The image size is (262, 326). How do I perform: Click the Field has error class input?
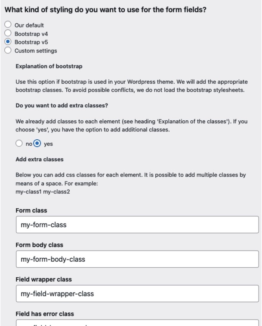click(137, 323)
